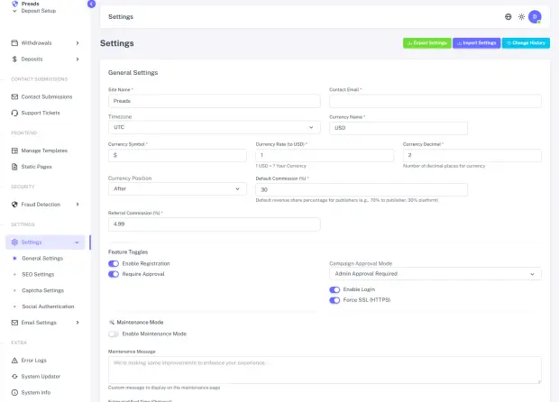
Task: Collapse the sidebar with the round arrow button
Action: pyautogui.click(x=91, y=4)
